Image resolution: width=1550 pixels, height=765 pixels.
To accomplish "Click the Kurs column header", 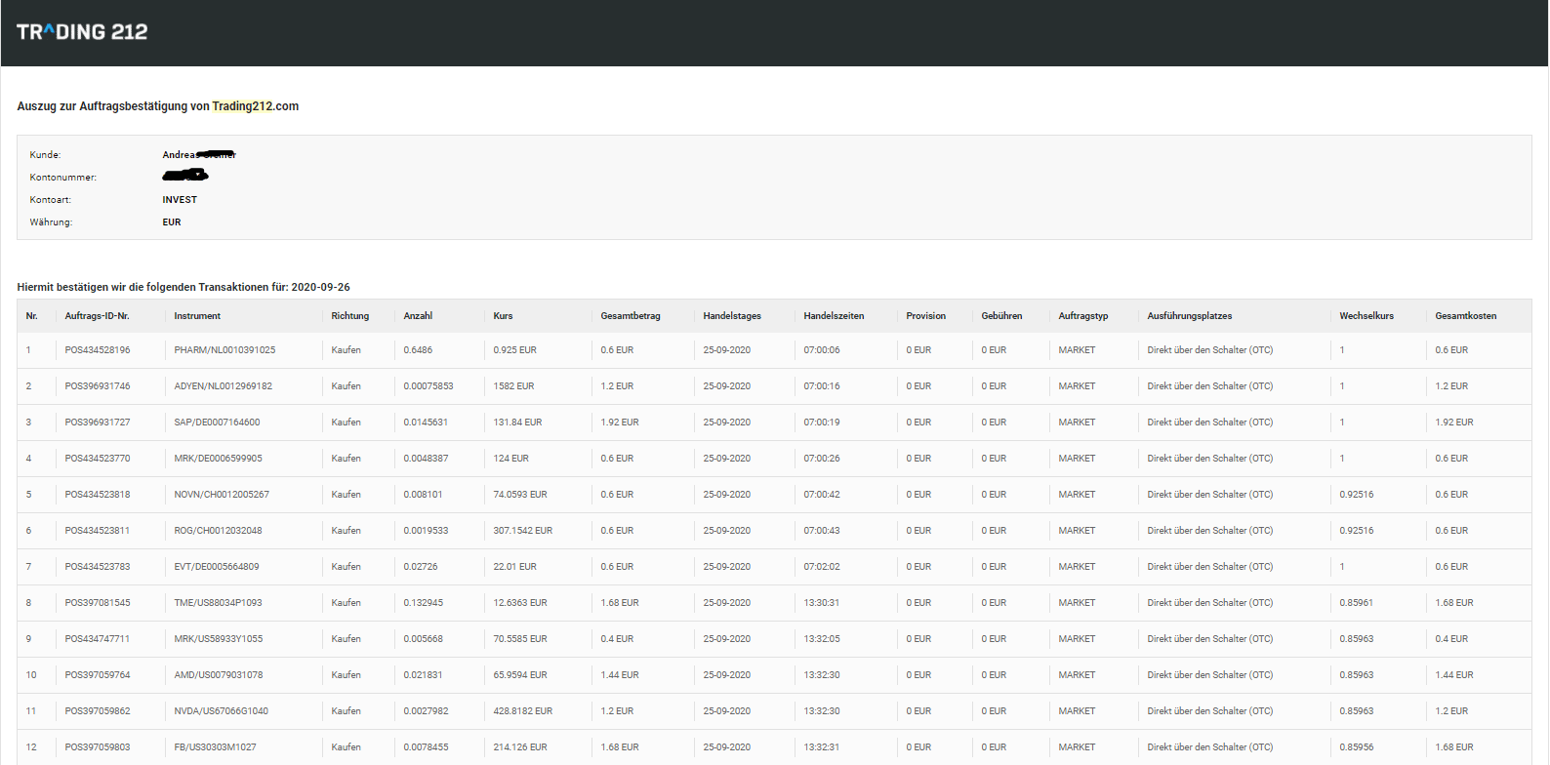I will pos(503,316).
